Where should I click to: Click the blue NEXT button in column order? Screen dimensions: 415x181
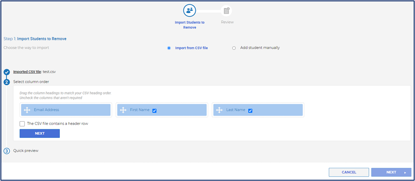click(40, 134)
